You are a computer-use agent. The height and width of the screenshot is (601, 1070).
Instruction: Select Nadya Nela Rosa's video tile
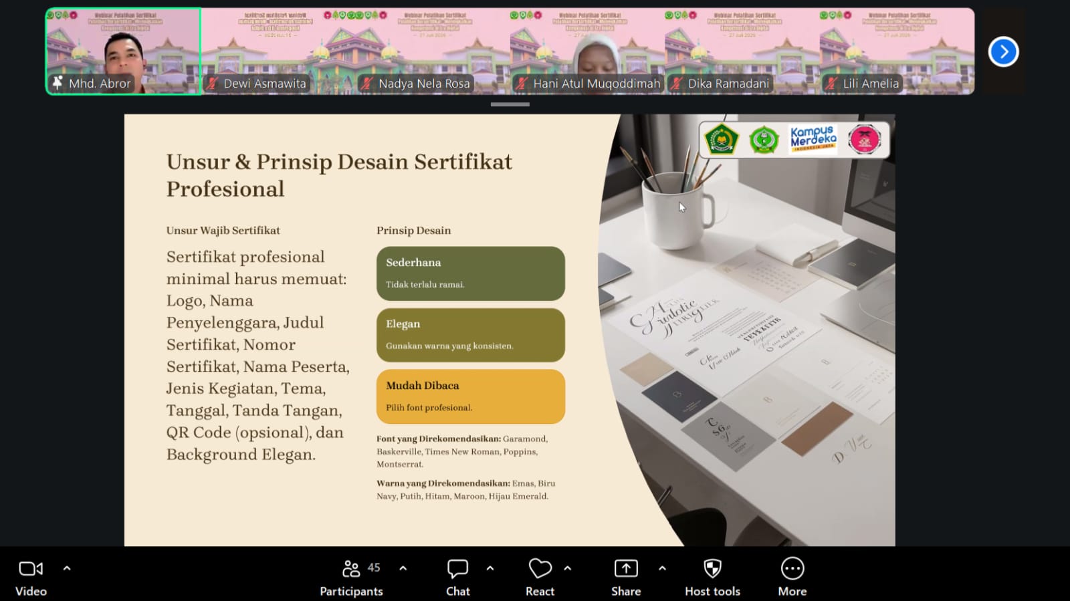(433, 51)
